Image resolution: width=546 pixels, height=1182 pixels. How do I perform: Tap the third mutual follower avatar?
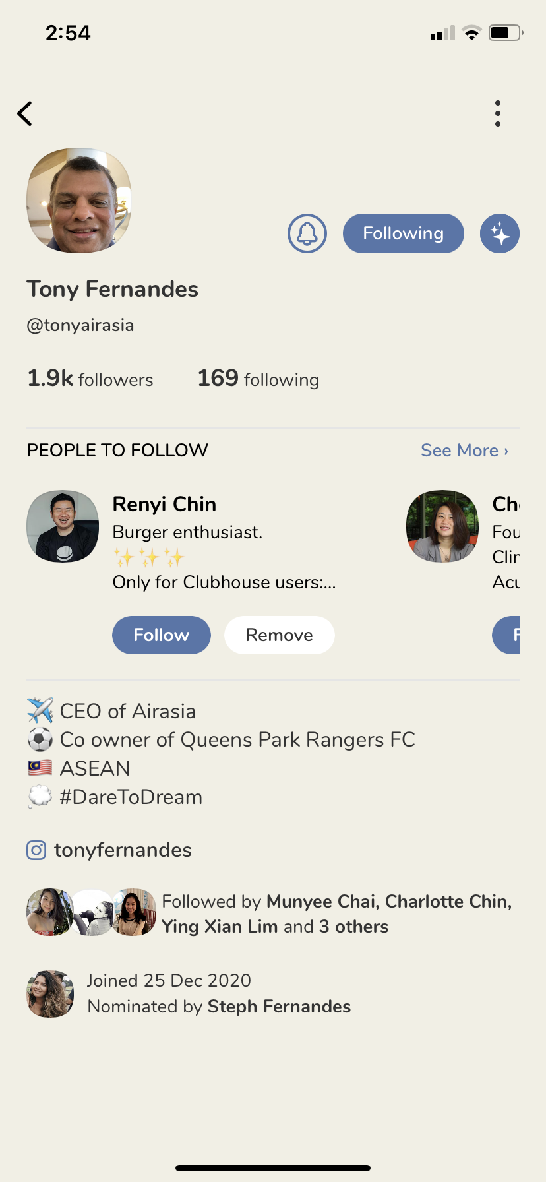pyautogui.click(x=135, y=912)
